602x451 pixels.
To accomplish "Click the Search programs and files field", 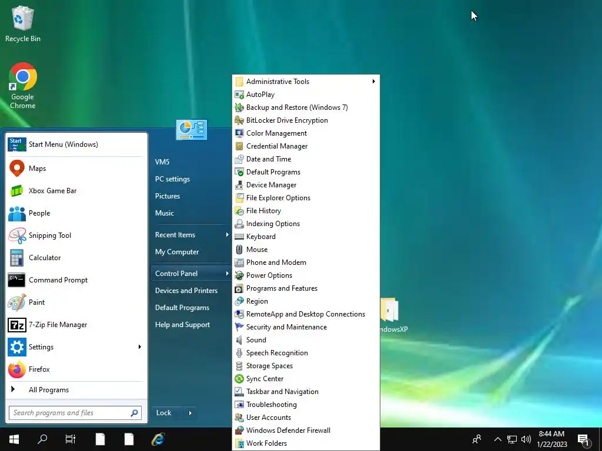I will [75, 413].
